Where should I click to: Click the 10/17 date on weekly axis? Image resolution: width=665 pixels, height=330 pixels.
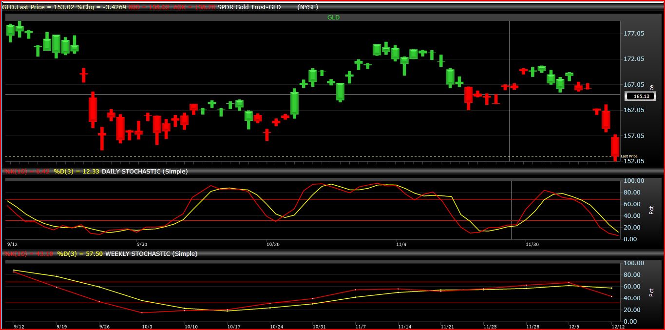coord(234,326)
